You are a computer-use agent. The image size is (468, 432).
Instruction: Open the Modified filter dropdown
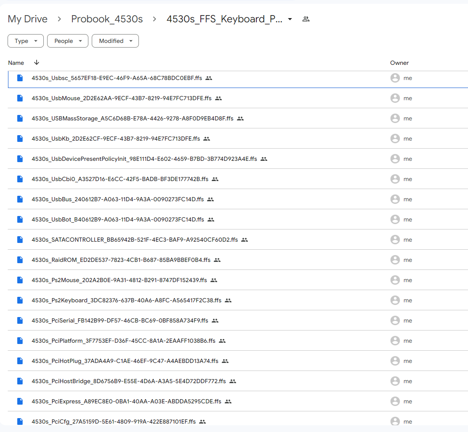[x=115, y=41]
